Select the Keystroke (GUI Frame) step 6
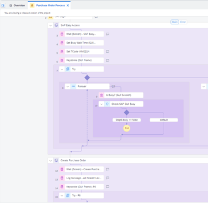The image size is (208, 203). pyautogui.click(x=82, y=60)
